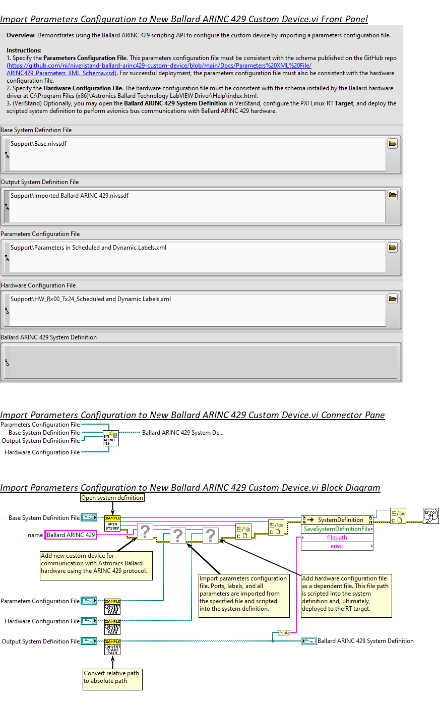Click the path glyph in Ballard ARINC 429 System Definition indicator

[x=7, y=363]
